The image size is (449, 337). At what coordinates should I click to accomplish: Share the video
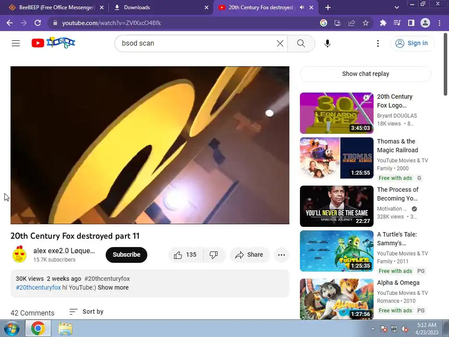[249, 255]
